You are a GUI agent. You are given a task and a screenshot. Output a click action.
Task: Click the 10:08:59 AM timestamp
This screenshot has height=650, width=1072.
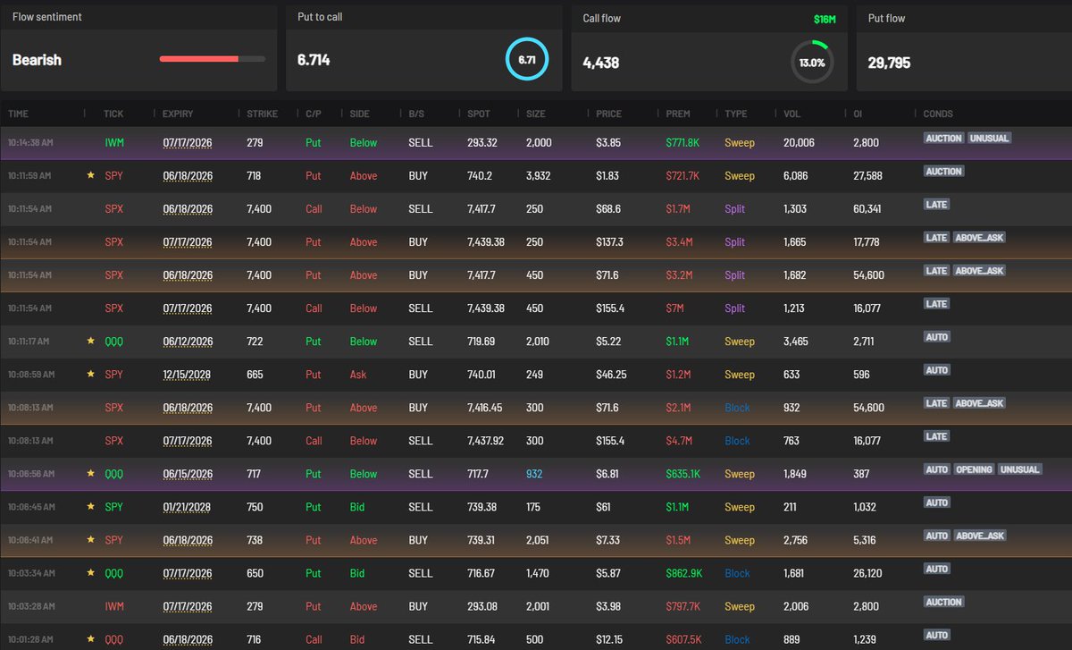(x=29, y=375)
